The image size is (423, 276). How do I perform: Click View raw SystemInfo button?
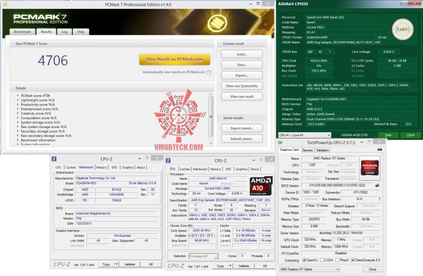point(241,86)
